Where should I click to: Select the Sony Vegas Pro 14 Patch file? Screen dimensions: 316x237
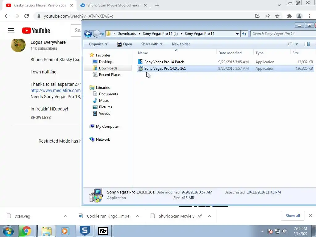tap(225, 62)
